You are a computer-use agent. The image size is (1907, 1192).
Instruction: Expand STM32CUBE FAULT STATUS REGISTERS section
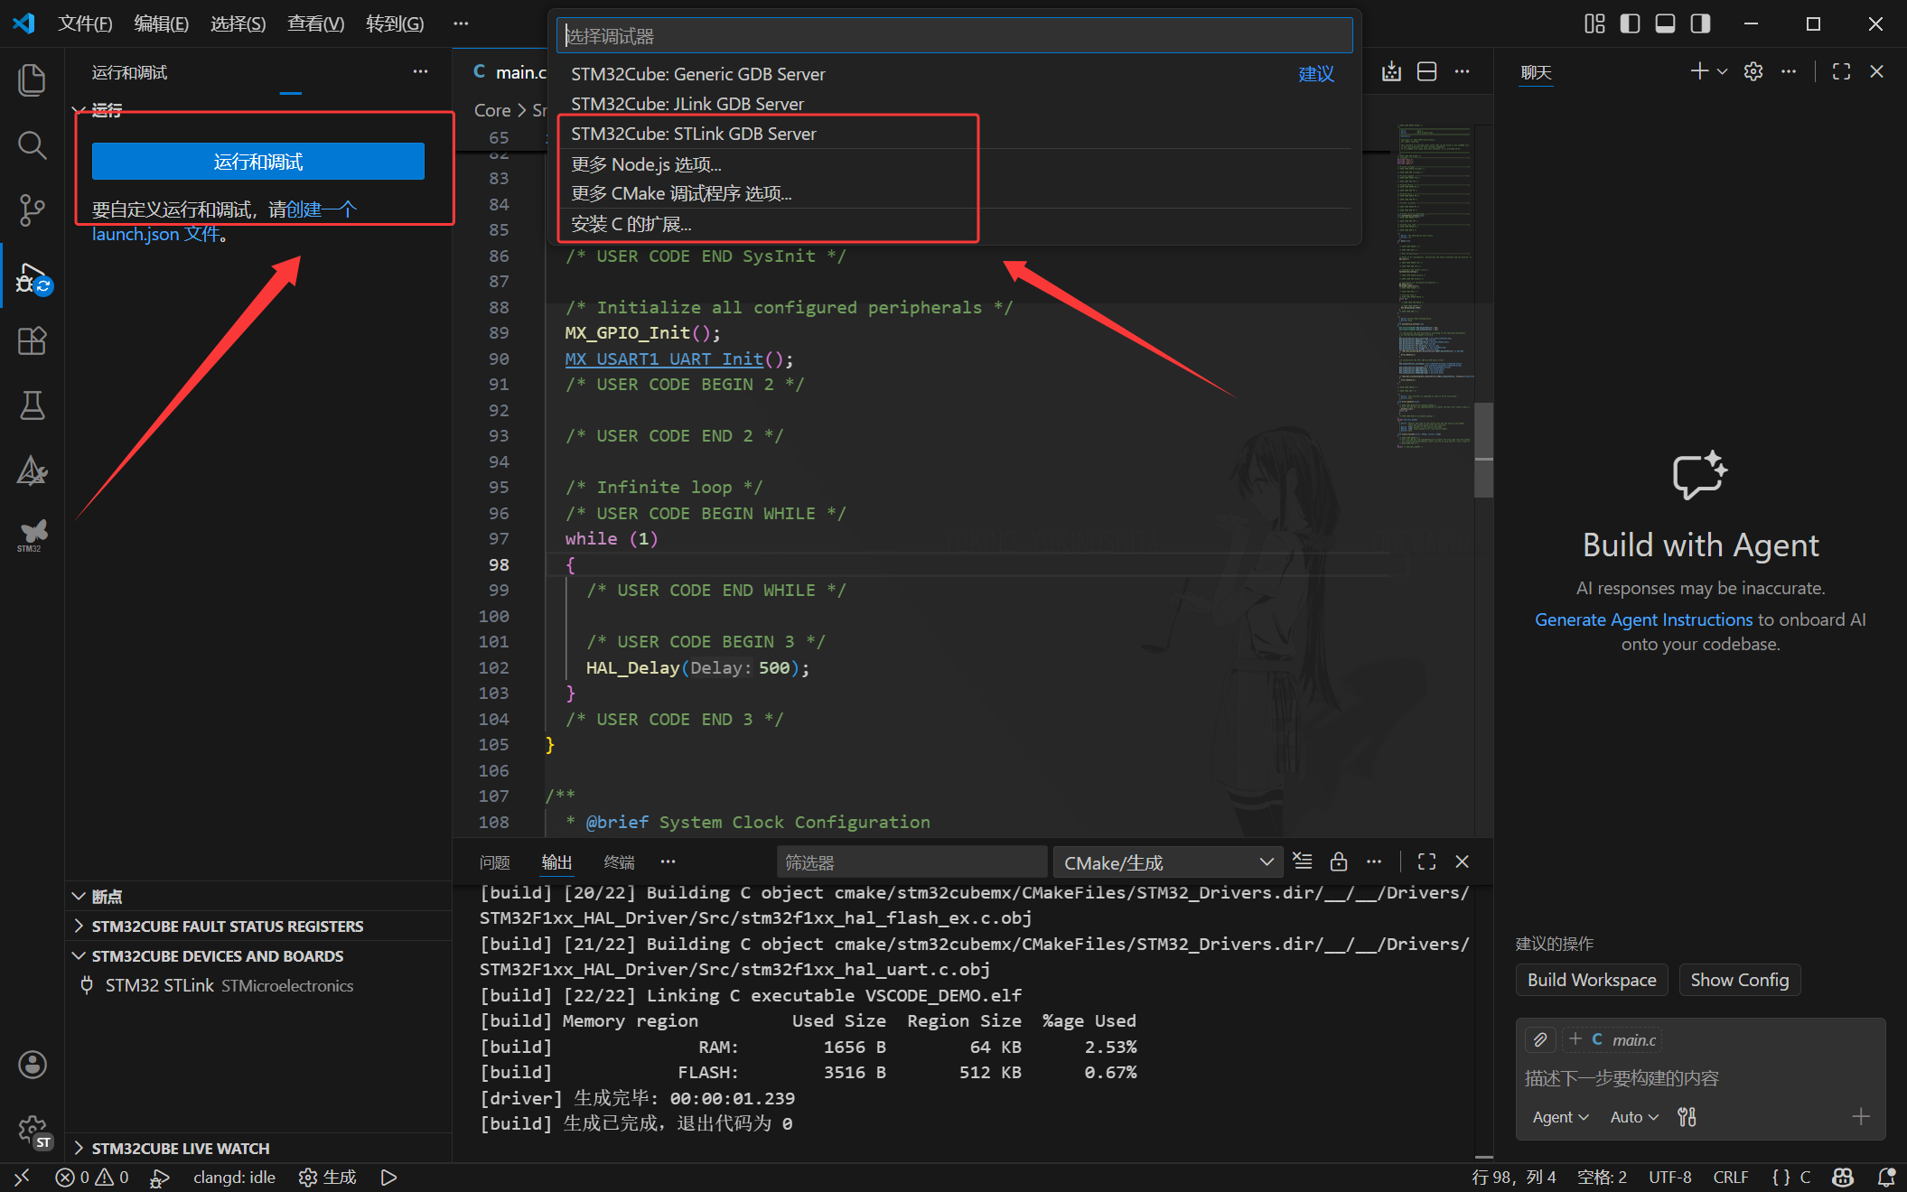pos(227,926)
